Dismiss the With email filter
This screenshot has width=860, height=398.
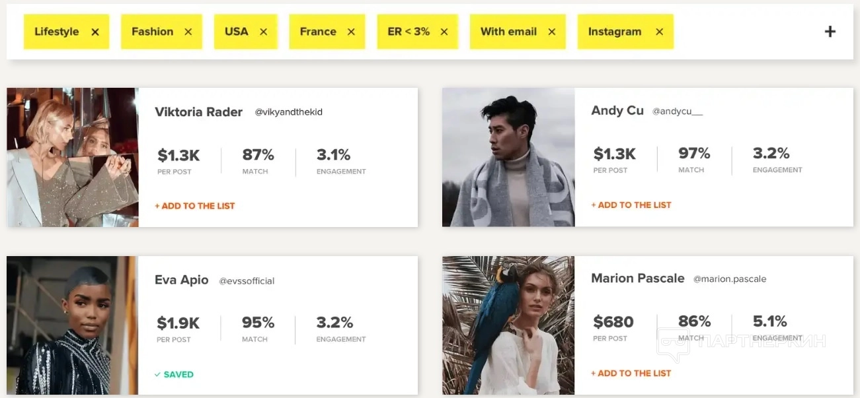point(552,32)
